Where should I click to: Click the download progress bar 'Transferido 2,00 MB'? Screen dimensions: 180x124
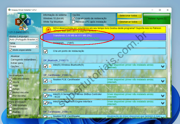click(104, 37)
